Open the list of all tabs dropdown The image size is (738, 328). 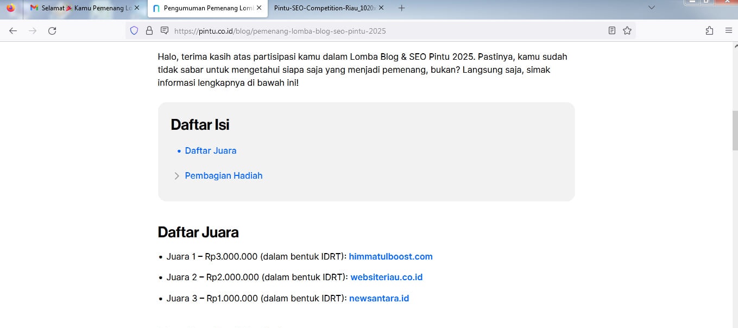pos(651,8)
